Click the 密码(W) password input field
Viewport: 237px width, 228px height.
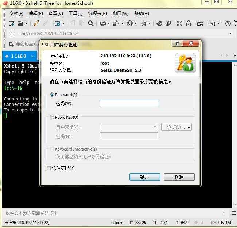(x=129, y=104)
